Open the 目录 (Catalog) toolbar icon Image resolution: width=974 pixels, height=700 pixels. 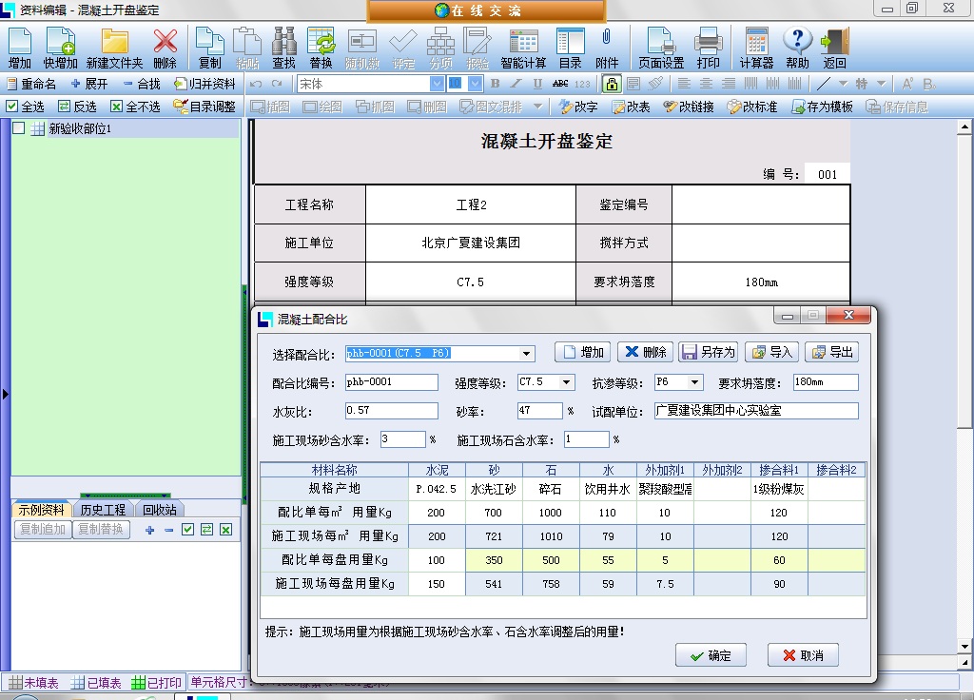point(571,49)
